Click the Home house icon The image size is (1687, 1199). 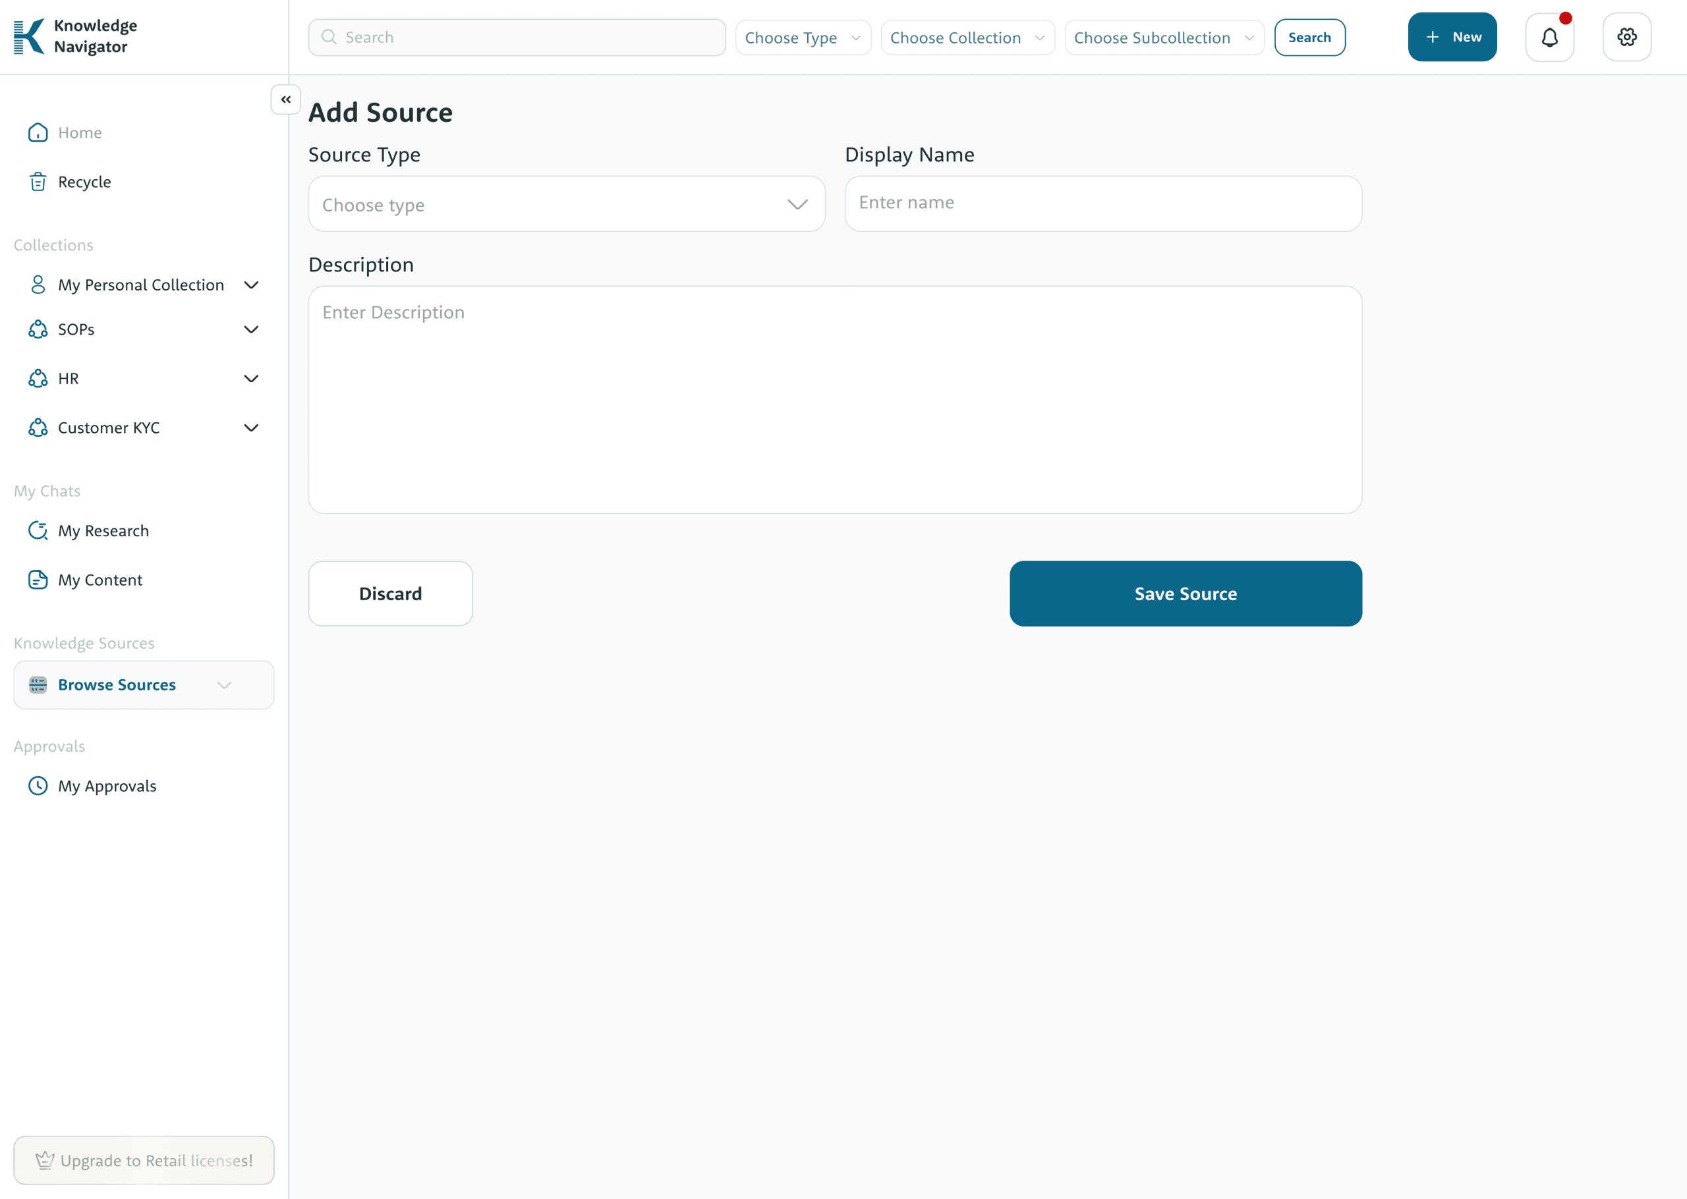[x=38, y=133]
